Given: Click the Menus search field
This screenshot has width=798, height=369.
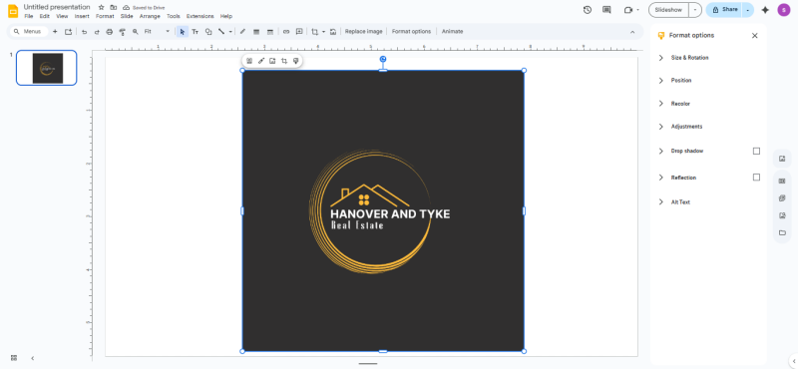Looking at the screenshot, I should [x=30, y=32].
